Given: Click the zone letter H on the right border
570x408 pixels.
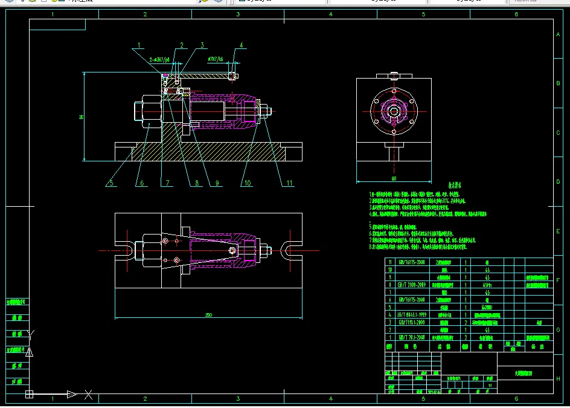Looking at the screenshot, I should (x=558, y=378).
